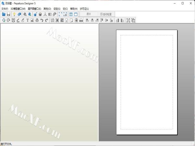The image size is (195, 146).
Task: Click the small page icon
Action: coord(67,20)
